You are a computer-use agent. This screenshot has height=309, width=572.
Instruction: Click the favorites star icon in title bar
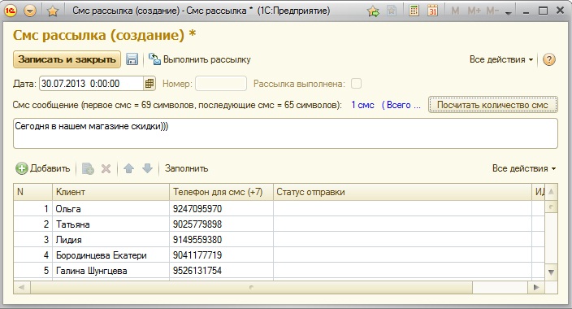pos(53,11)
